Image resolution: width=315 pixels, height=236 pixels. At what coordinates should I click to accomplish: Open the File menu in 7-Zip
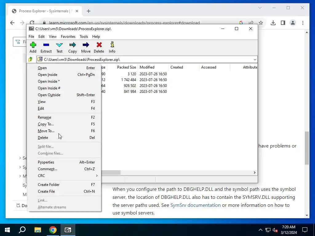pyautogui.click(x=31, y=37)
